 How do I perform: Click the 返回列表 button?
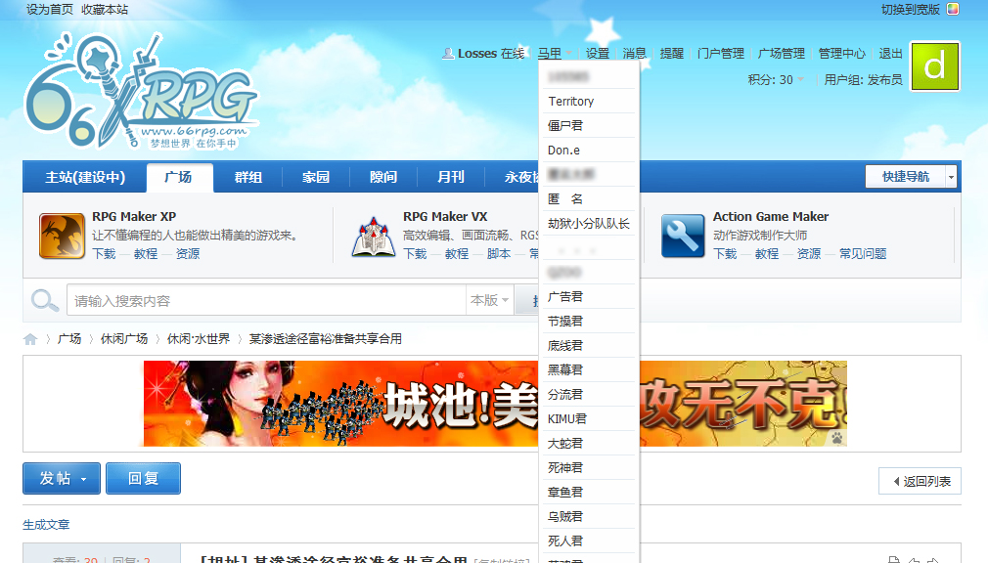point(920,482)
